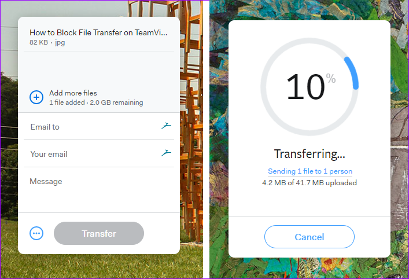Click the bird icon in Your email field
Screen dimensions: 409x279
166,153
